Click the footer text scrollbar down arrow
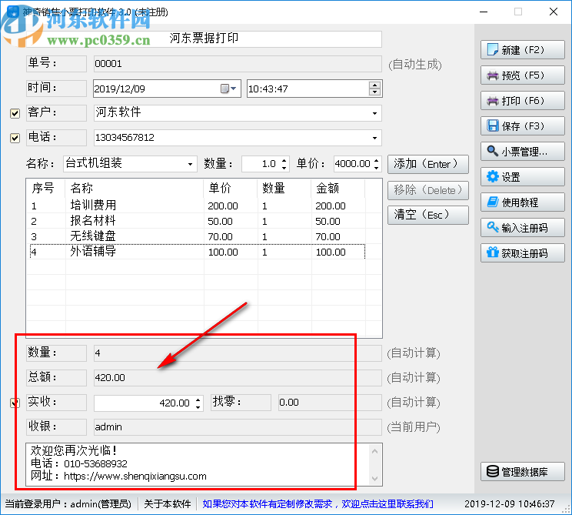 pyautogui.click(x=375, y=479)
